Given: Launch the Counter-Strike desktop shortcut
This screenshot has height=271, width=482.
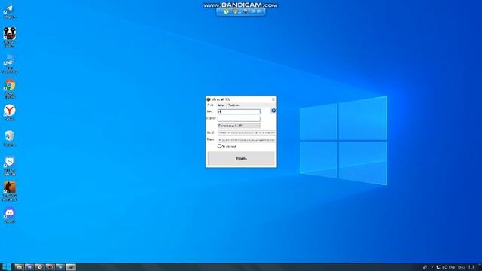Looking at the screenshot, I should [x=10, y=191].
